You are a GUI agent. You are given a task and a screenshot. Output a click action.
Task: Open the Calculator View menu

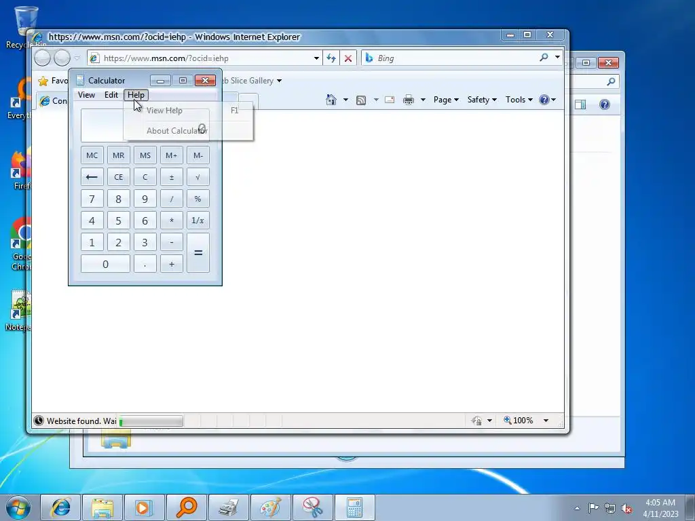pyautogui.click(x=86, y=95)
